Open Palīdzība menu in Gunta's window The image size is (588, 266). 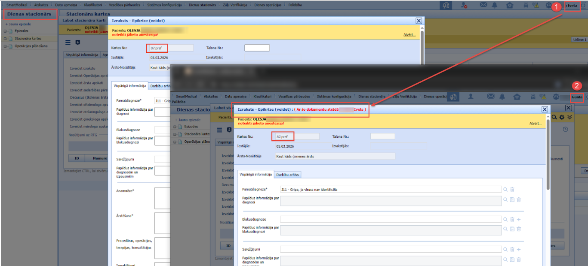179,102
